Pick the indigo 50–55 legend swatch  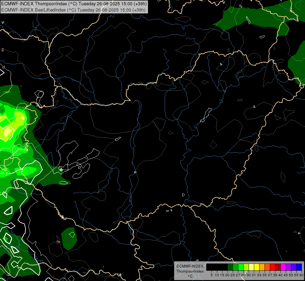[x=294, y=267]
